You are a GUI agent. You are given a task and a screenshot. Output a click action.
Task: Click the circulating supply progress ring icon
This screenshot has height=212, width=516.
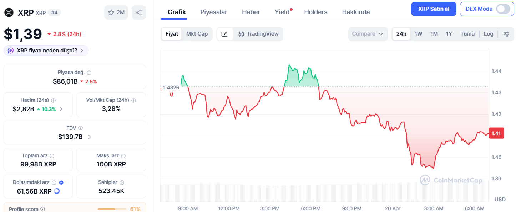[56, 191]
